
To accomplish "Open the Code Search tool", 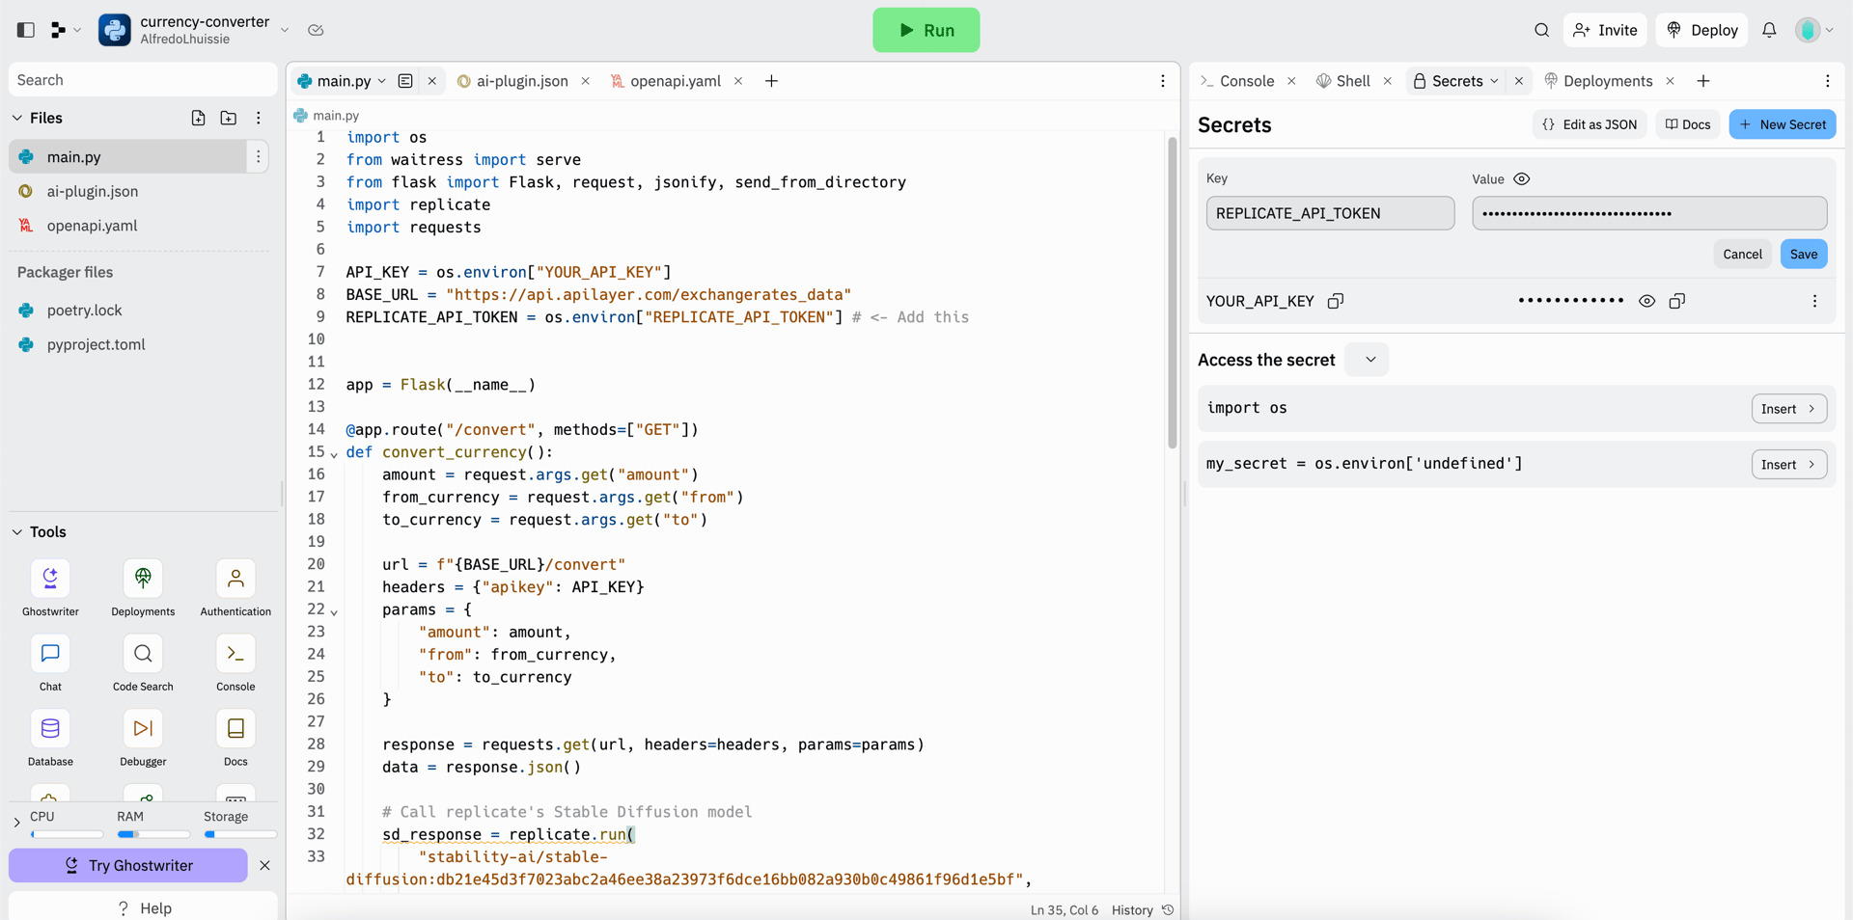I will click(143, 655).
